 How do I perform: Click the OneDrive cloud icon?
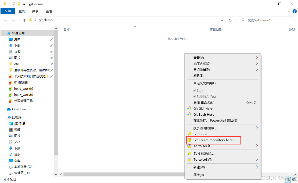(x=9, y=109)
